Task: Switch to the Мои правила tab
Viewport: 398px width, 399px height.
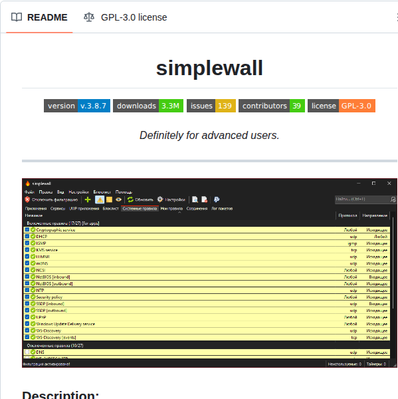Action: (171, 208)
